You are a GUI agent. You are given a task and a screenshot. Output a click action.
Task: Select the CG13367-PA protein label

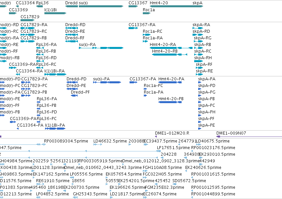[143, 79]
